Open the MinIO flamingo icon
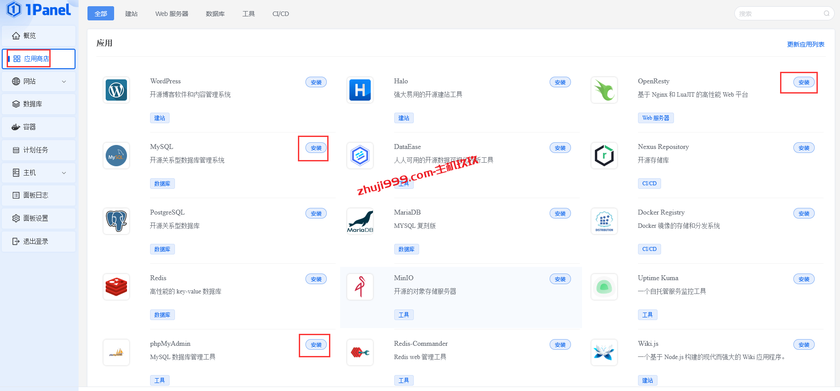840x391 pixels. (x=360, y=287)
